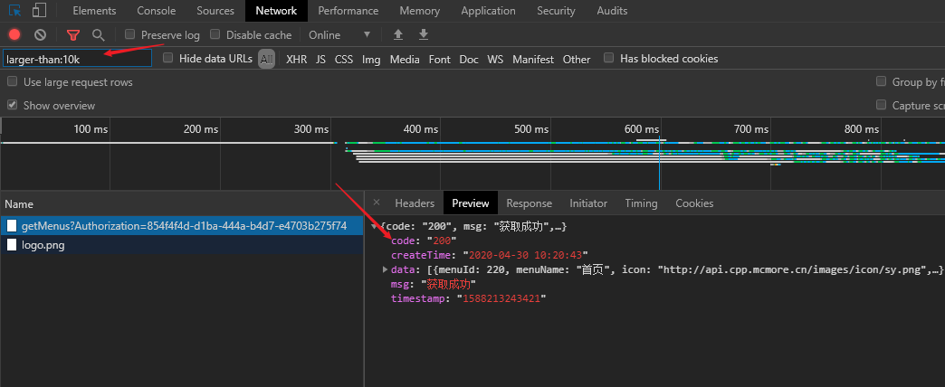
Task: Enable Disable cache checkbox
Action: pos(215,34)
